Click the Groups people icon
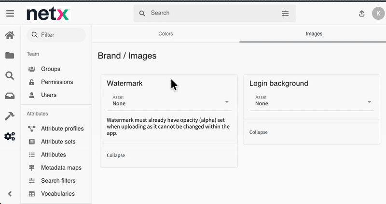This screenshot has height=204, width=386. 32,69
